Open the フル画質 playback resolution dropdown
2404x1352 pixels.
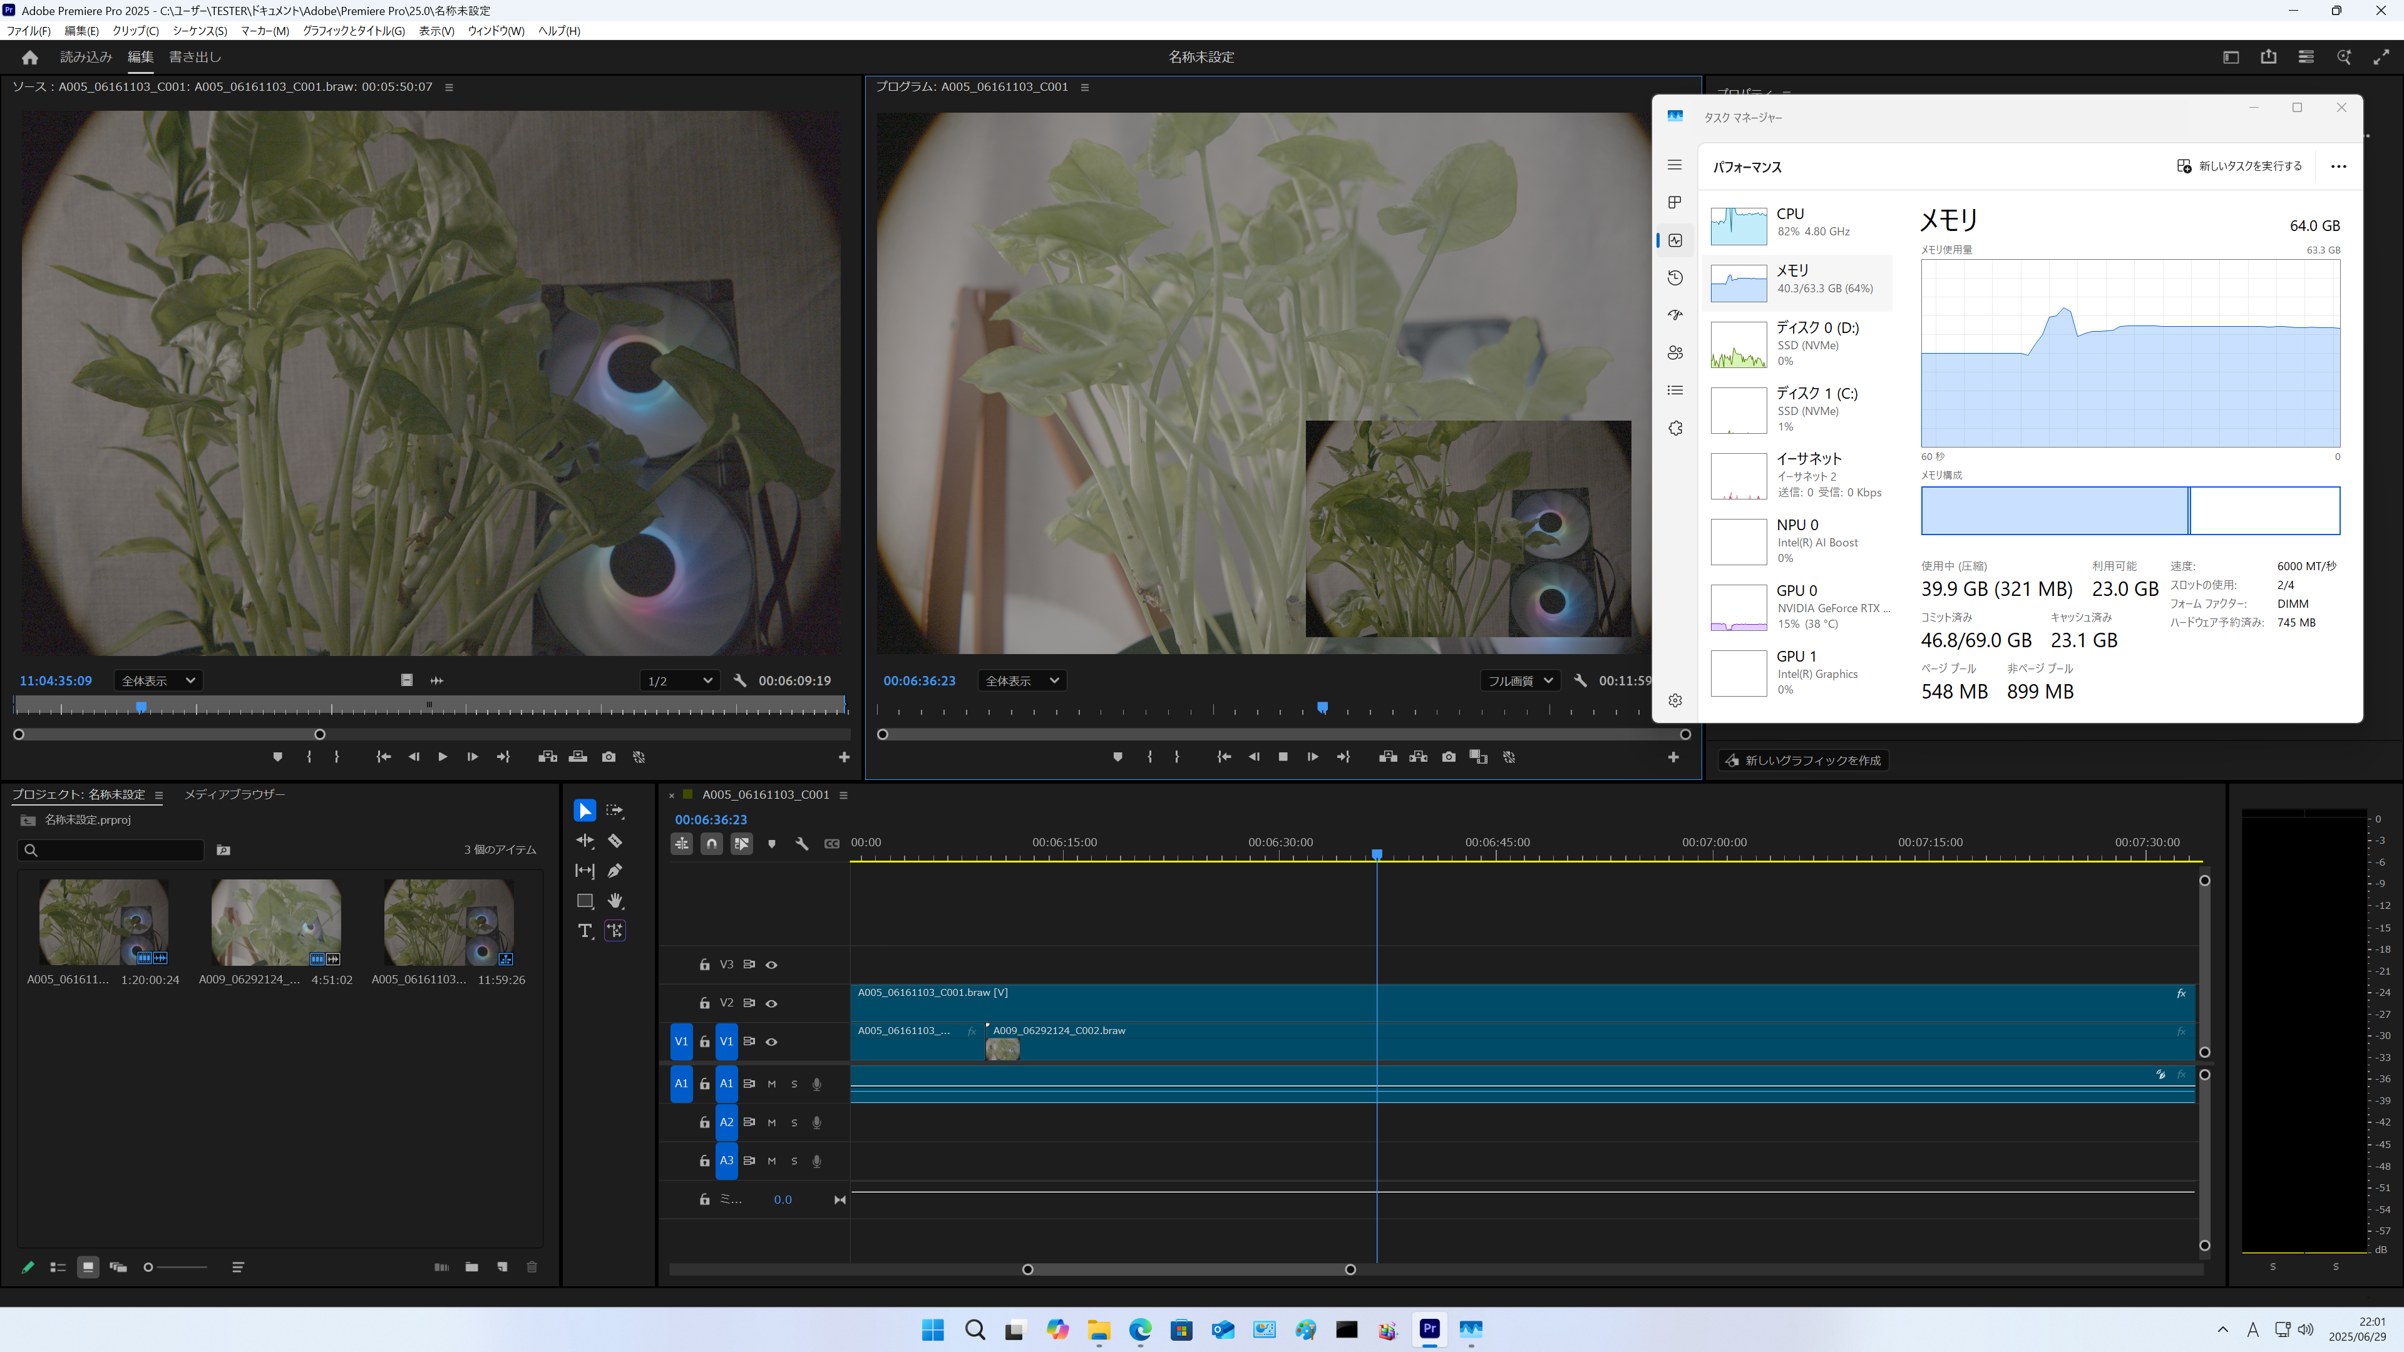pos(1520,680)
